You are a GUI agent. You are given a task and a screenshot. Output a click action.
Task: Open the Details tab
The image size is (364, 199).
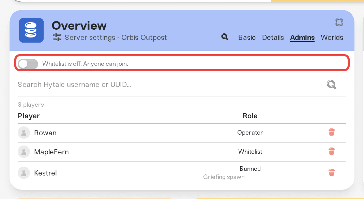pos(273,37)
